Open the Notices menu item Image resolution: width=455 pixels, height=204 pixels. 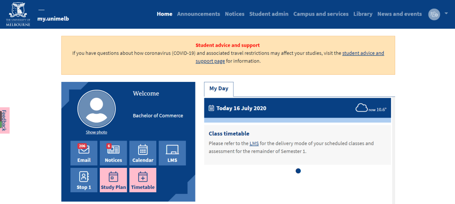click(235, 14)
